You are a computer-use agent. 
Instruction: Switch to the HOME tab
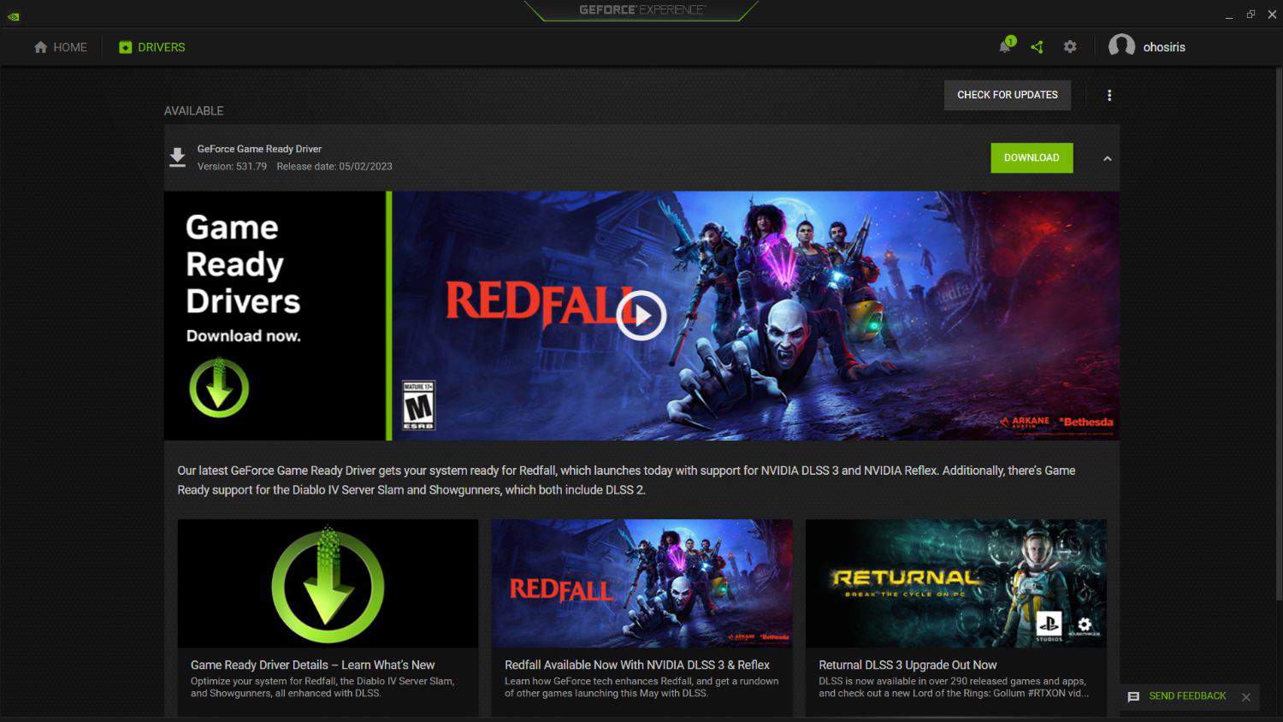61,47
